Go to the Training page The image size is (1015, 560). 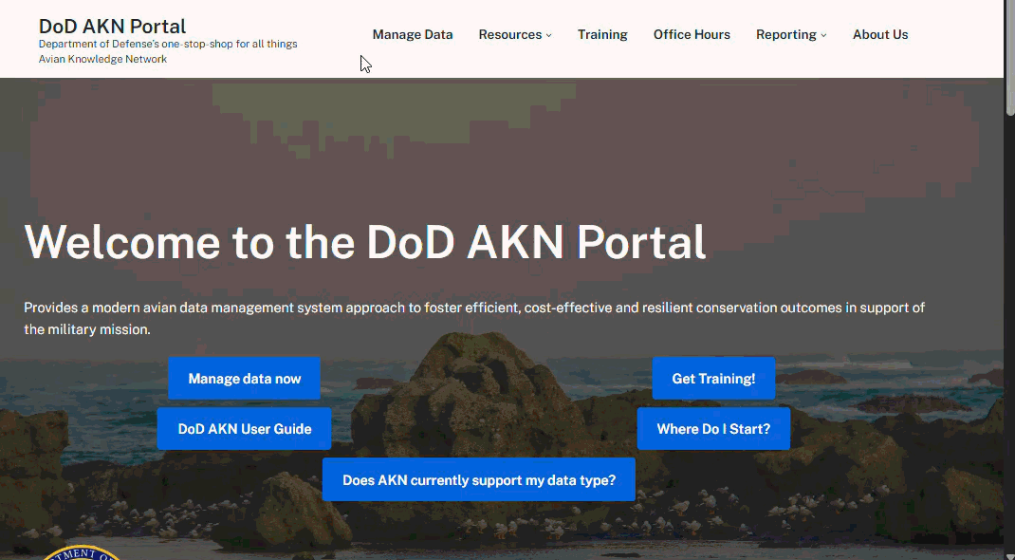[x=602, y=35]
